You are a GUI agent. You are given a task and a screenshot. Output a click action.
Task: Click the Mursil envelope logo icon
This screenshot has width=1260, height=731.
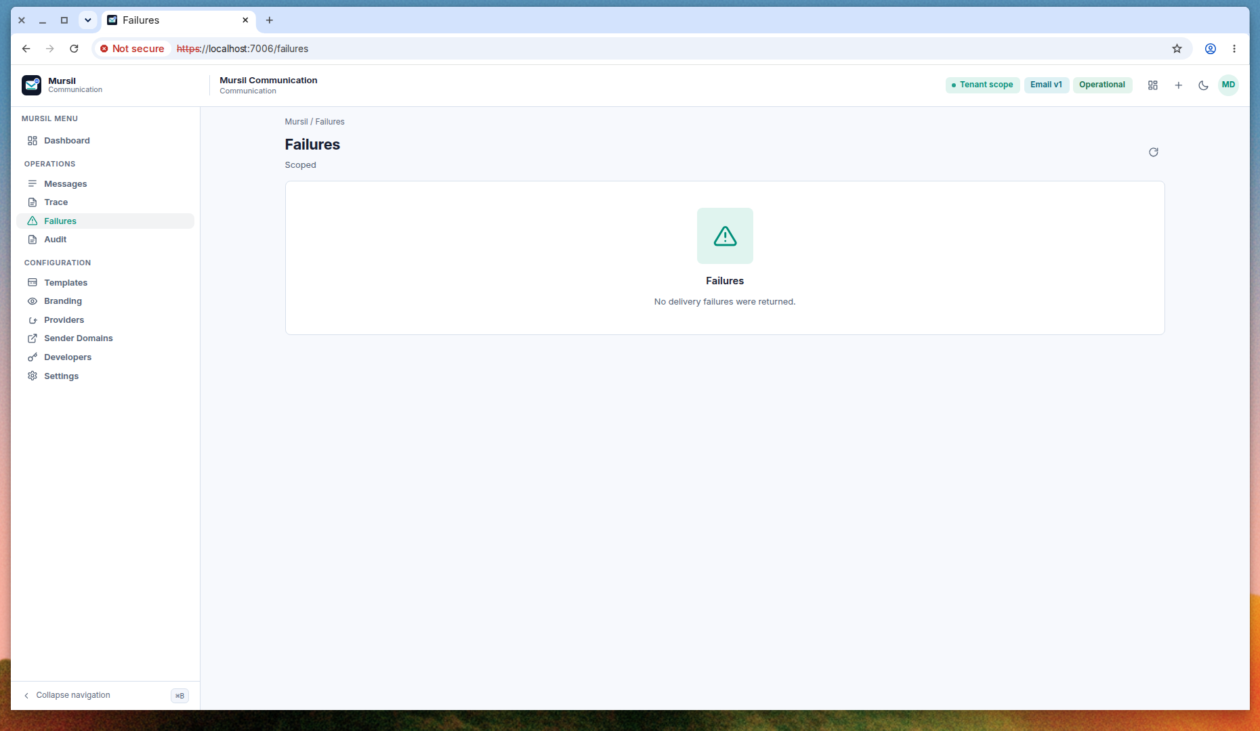pos(31,85)
